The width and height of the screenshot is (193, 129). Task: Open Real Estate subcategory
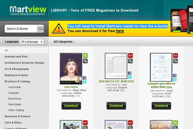click(15, 104)
